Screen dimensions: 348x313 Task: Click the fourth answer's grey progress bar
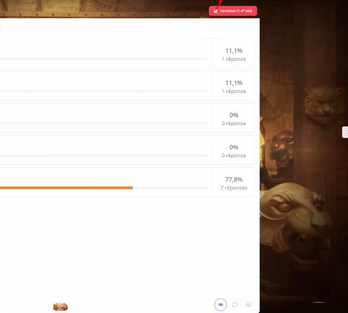(x=104, y=156)
